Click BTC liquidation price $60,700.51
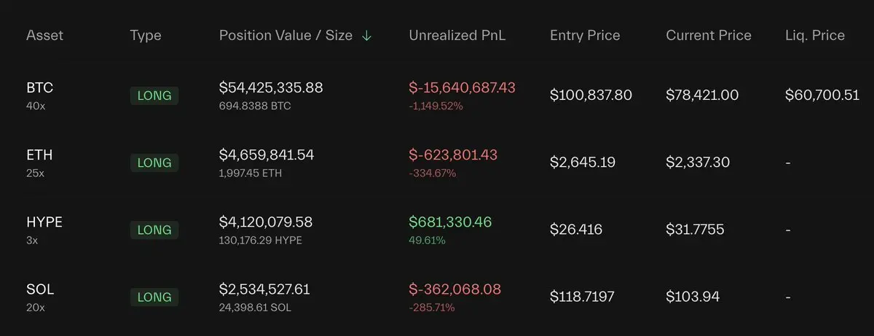 (822, 95)
